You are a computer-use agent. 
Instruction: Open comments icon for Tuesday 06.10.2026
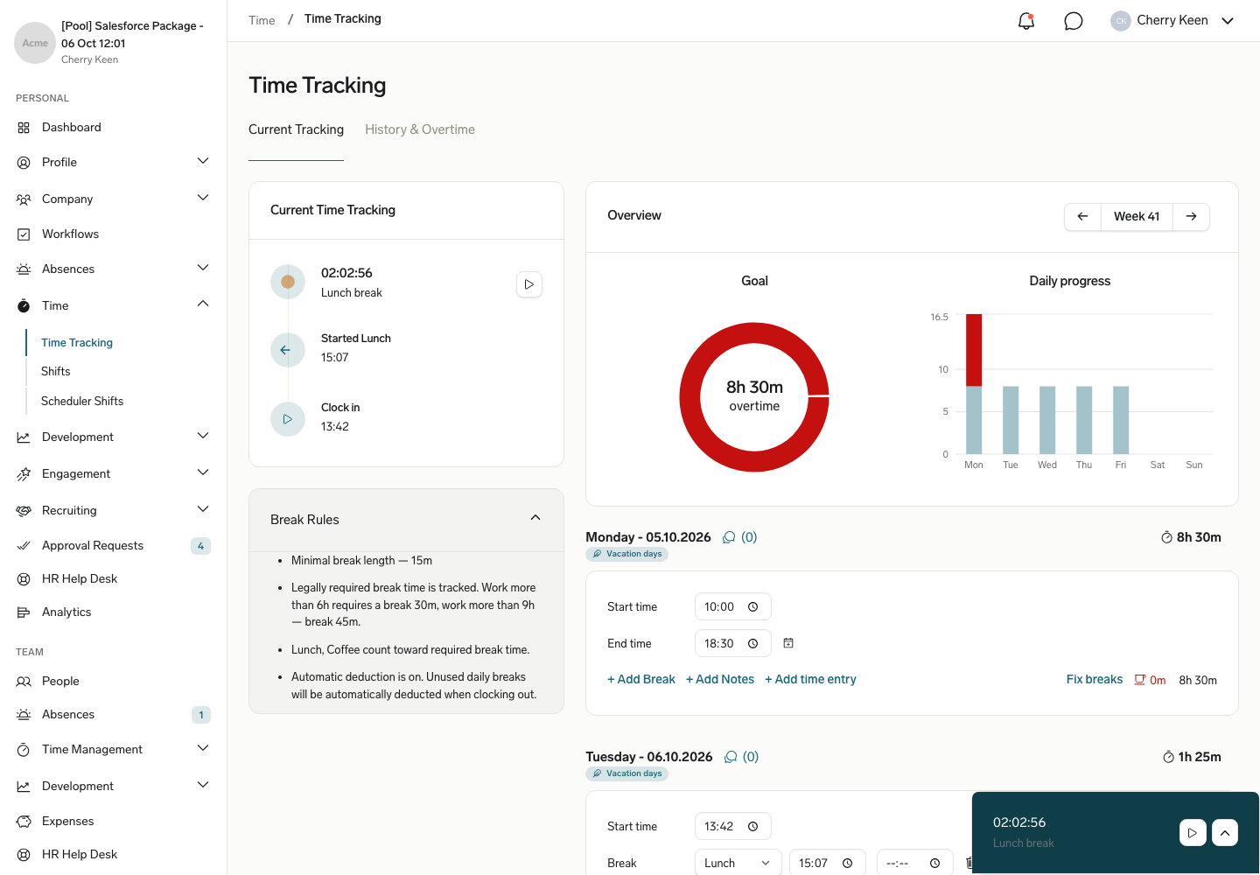[731, 757]
